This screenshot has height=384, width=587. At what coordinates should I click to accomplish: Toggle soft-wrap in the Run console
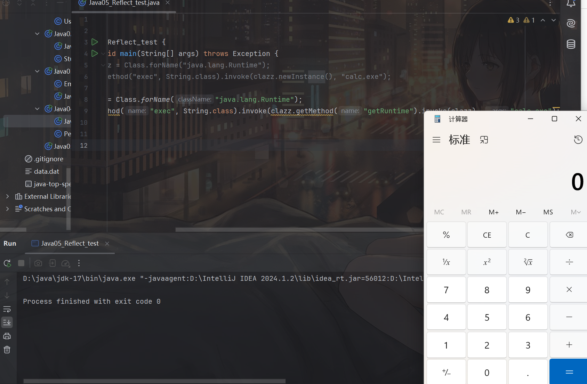(7, 309)
